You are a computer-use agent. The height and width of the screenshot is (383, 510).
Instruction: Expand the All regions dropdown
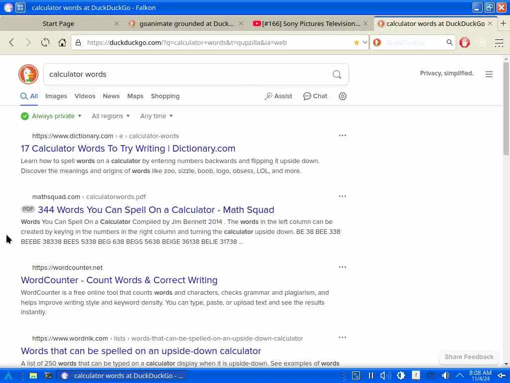click(x=111, y=116)
